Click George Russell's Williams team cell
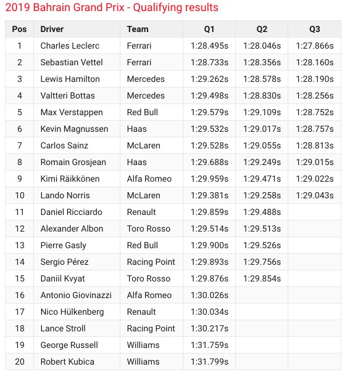 151,345
